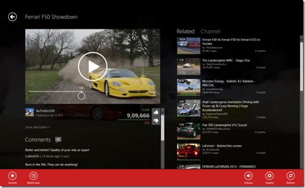Go back using the circled arrow
The width and height of the screenshot is (305, 188).
13,17
